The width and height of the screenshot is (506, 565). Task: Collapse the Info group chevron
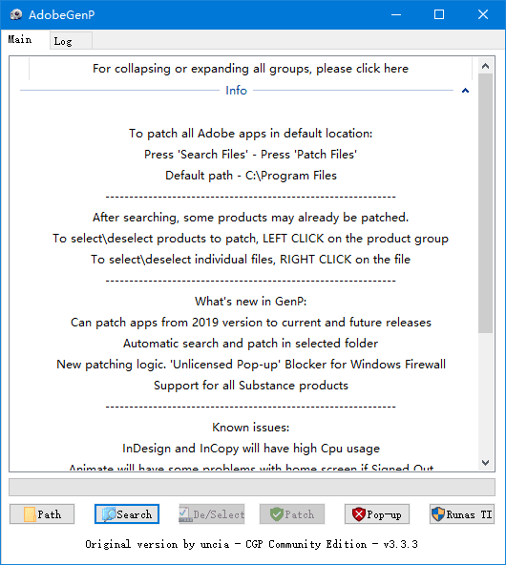click(x=465, y=91)
